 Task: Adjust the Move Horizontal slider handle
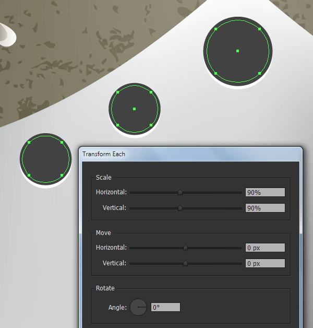pos(185,248)
